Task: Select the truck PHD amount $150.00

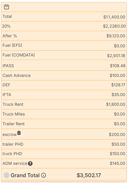Action: 118,153
